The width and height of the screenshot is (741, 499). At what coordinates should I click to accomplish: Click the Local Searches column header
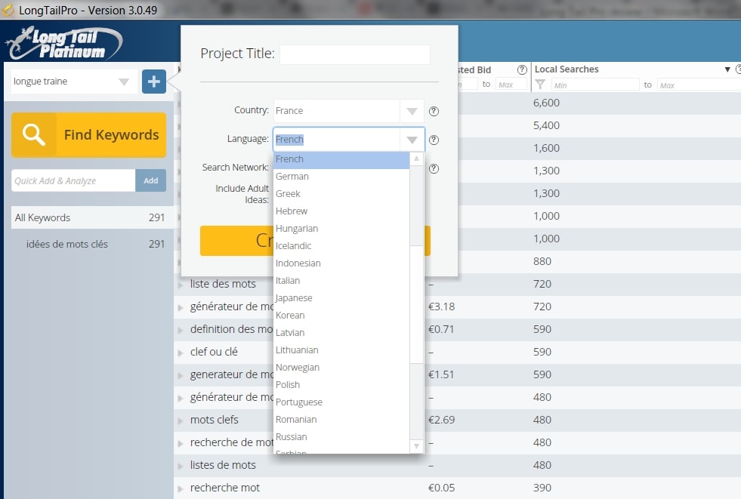[567, 69]
